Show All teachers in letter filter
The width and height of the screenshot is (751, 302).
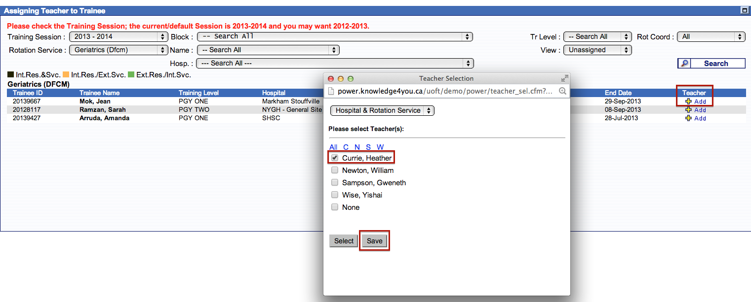333,147
